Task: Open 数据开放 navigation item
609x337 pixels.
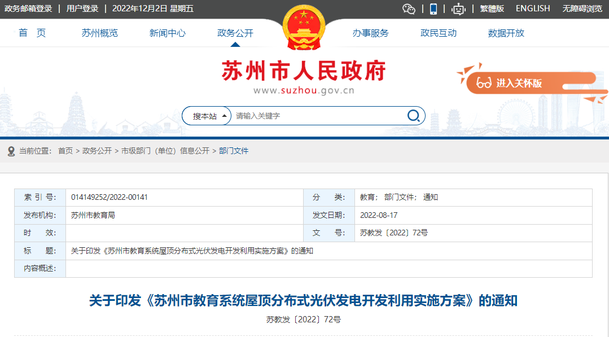Action: pyautogui.click(x=506, y=33)
